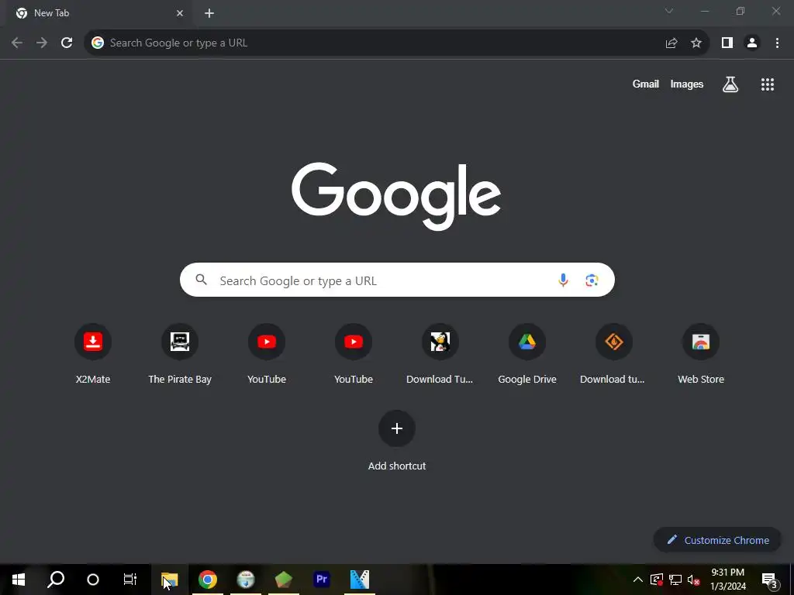Screen dimensions: 794x595
Task: Open Adobe Premiere Pro from taskbar
Action: pyautogui.click(x=322, y=580)
